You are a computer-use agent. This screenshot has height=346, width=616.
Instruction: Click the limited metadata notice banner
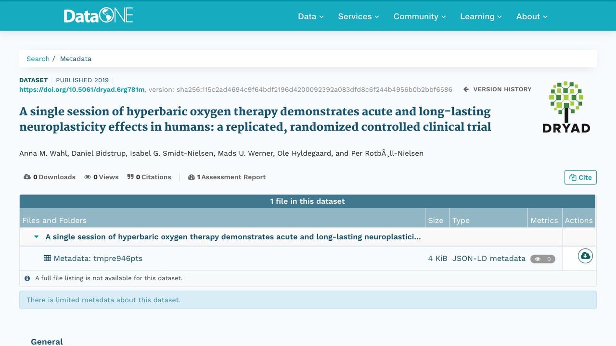(x=308, y=300)
